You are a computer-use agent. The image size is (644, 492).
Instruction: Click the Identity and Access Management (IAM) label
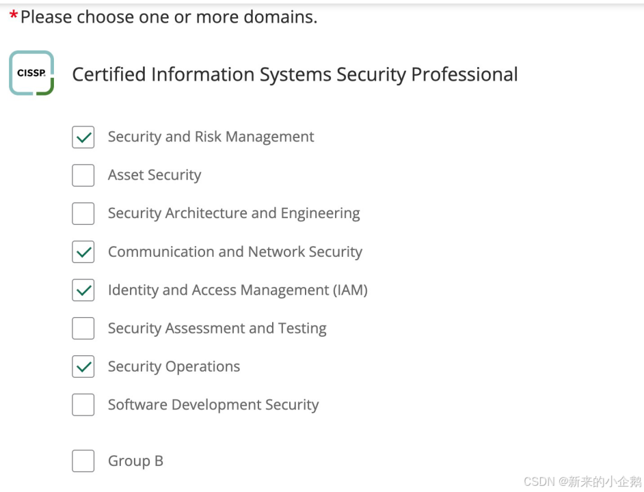(237, 290)
